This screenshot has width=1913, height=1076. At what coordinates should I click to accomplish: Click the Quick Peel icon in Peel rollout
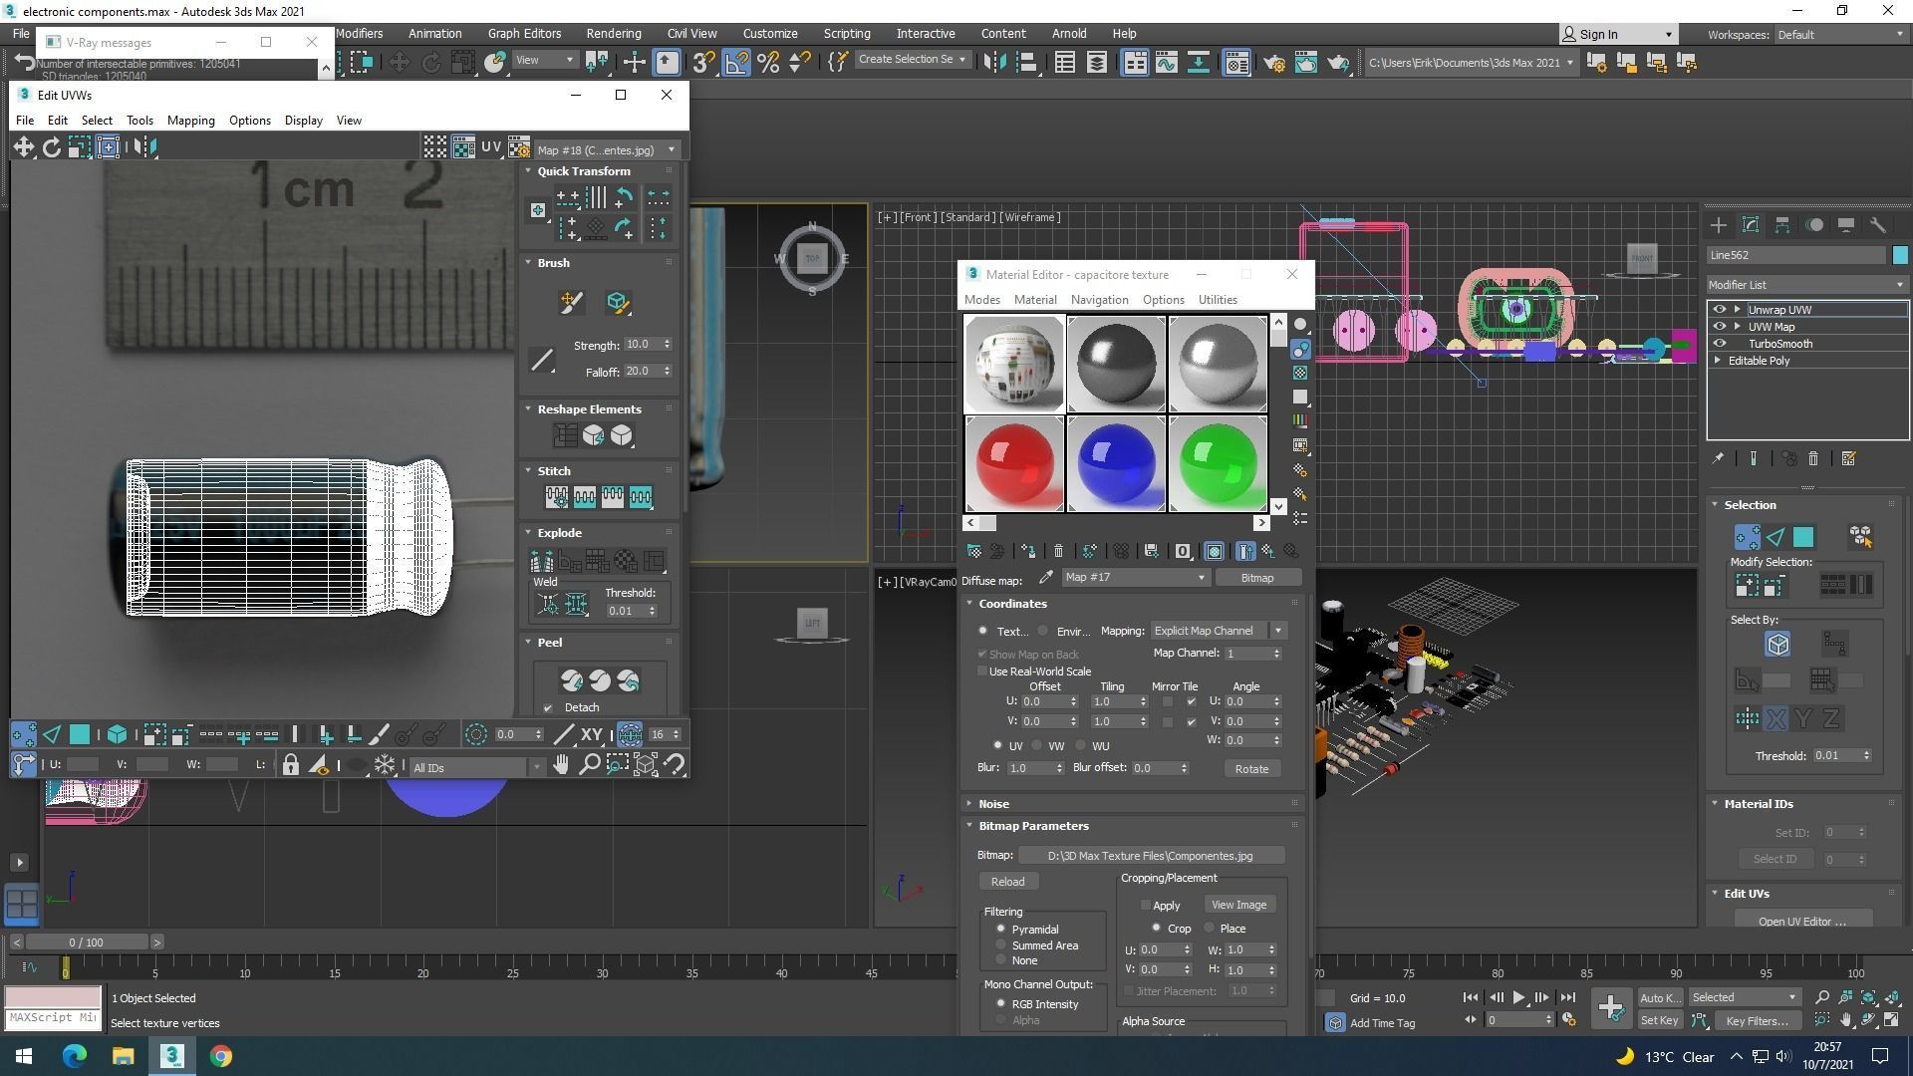572,680
